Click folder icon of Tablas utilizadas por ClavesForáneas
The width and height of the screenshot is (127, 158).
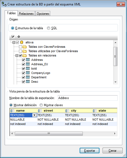coord(25,51)
